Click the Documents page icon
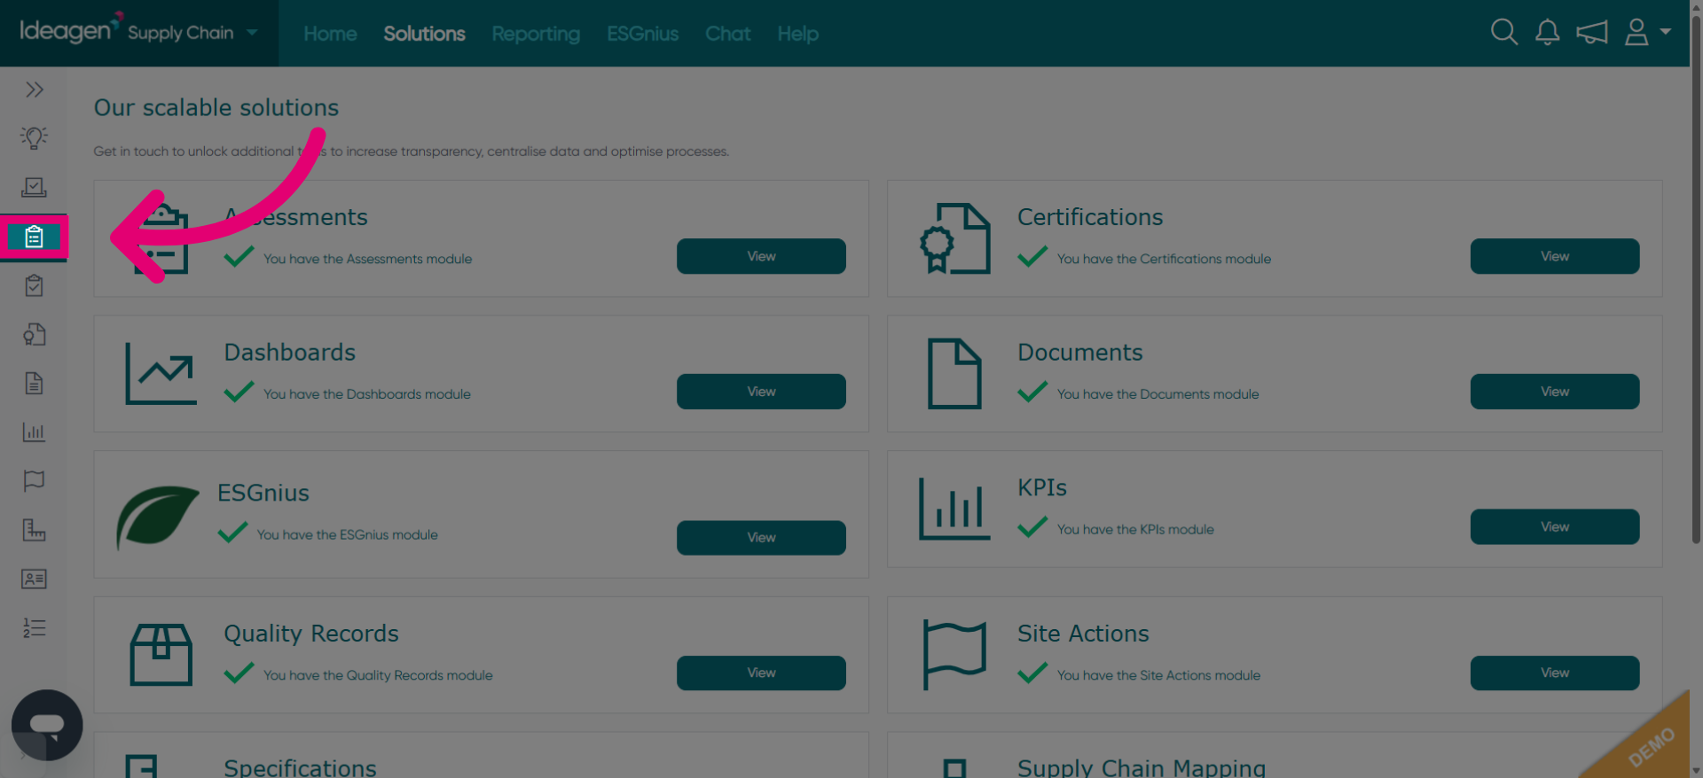Screen dimensions: 1703x778 [954, 374]
